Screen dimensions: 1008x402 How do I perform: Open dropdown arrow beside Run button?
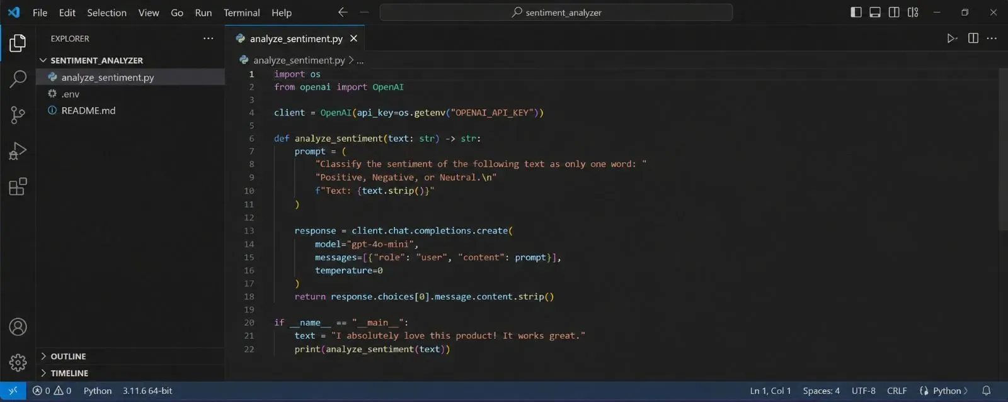958,40
